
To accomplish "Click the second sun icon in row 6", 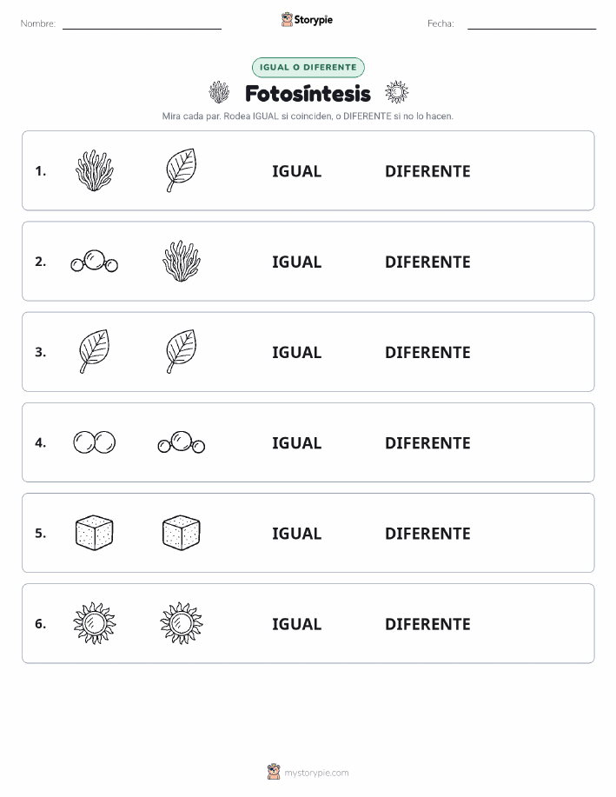I will tap(182, 623).
